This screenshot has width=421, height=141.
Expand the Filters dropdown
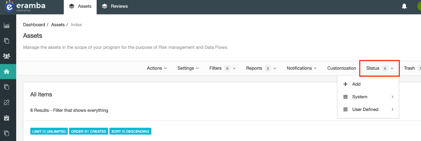point(222,68)
